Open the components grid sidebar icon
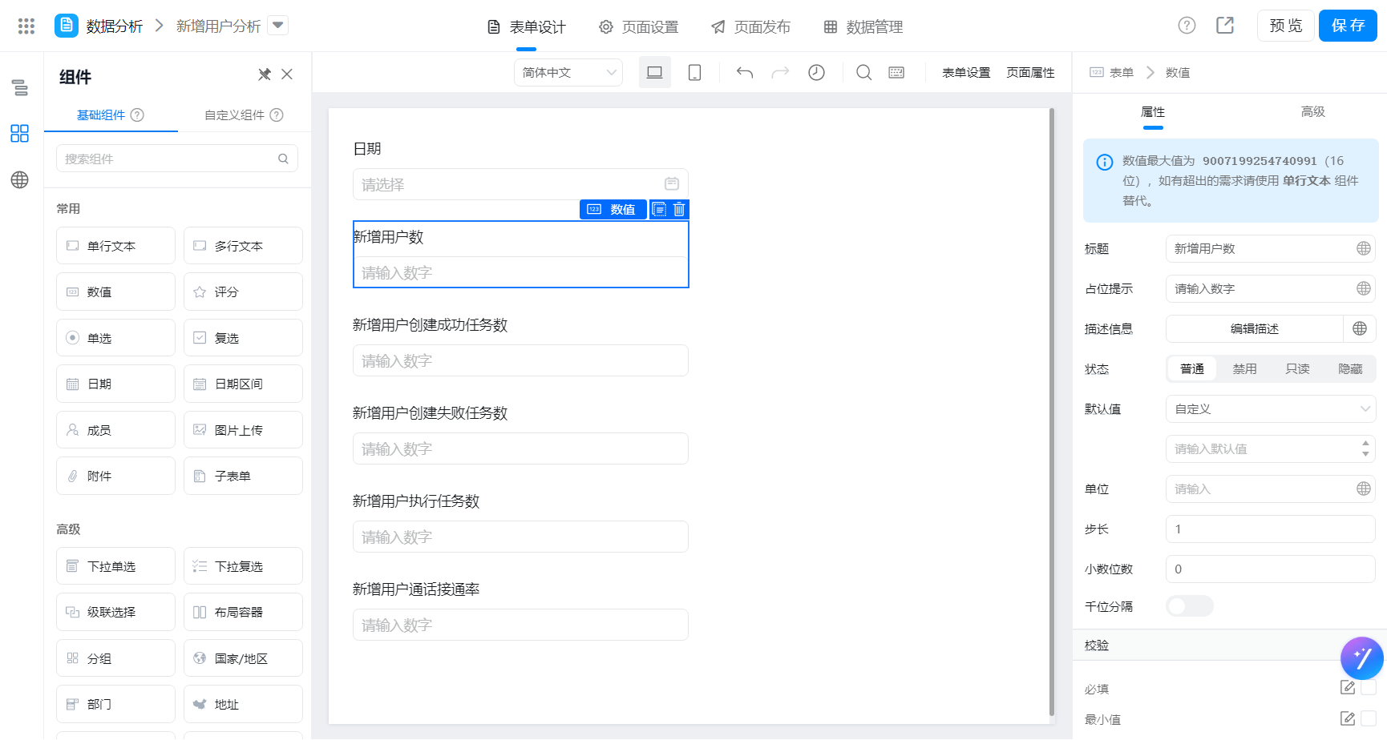The width and height of the screenshot is (1387, 740). 20,133
